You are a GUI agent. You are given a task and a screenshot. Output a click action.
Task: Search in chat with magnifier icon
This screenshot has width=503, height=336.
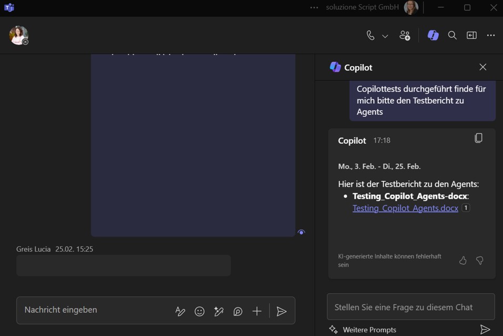tap(452, 35)
